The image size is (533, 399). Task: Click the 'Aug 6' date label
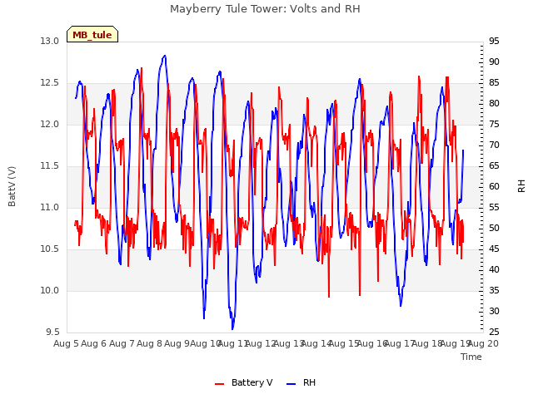click(94, 344)
